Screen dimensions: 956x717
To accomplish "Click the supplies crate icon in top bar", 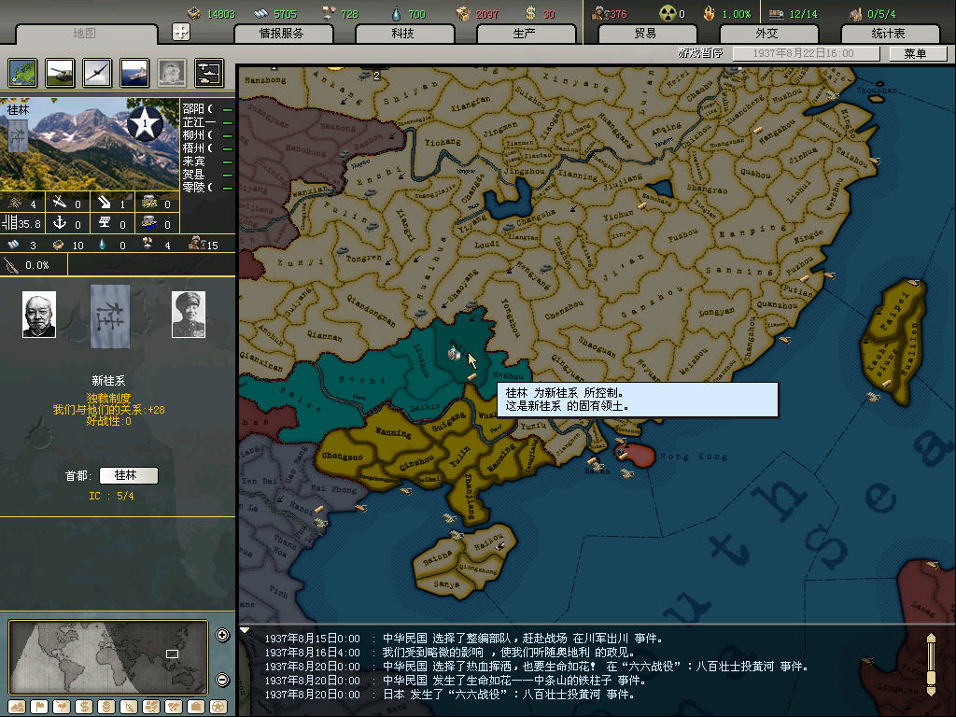I will point(463,13).
